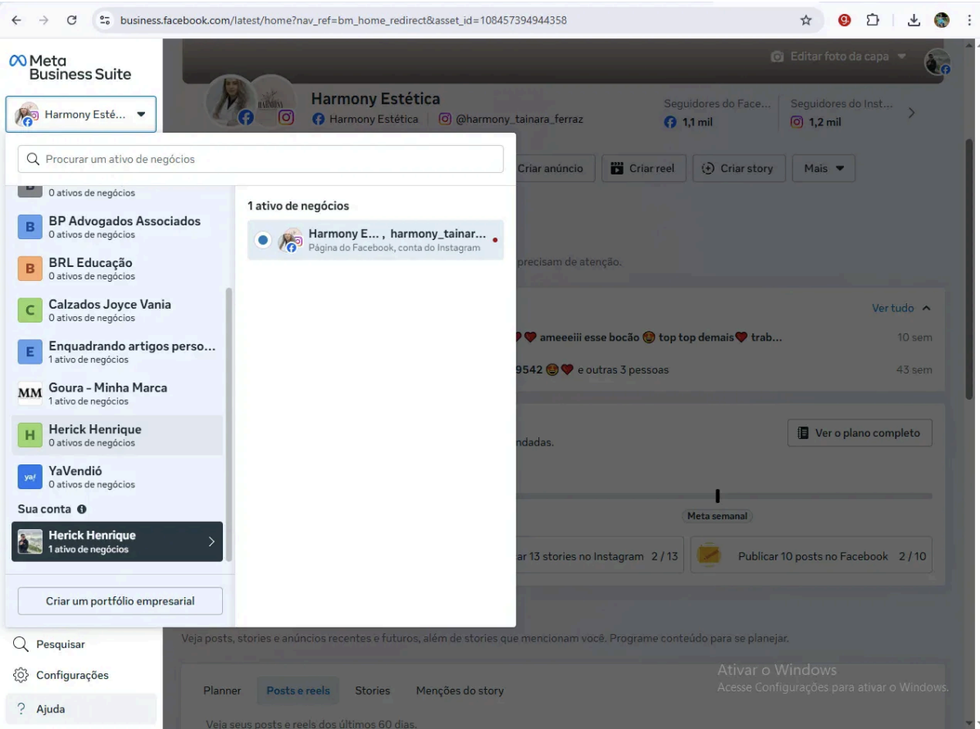Click the Criar story button

(739, 168)
